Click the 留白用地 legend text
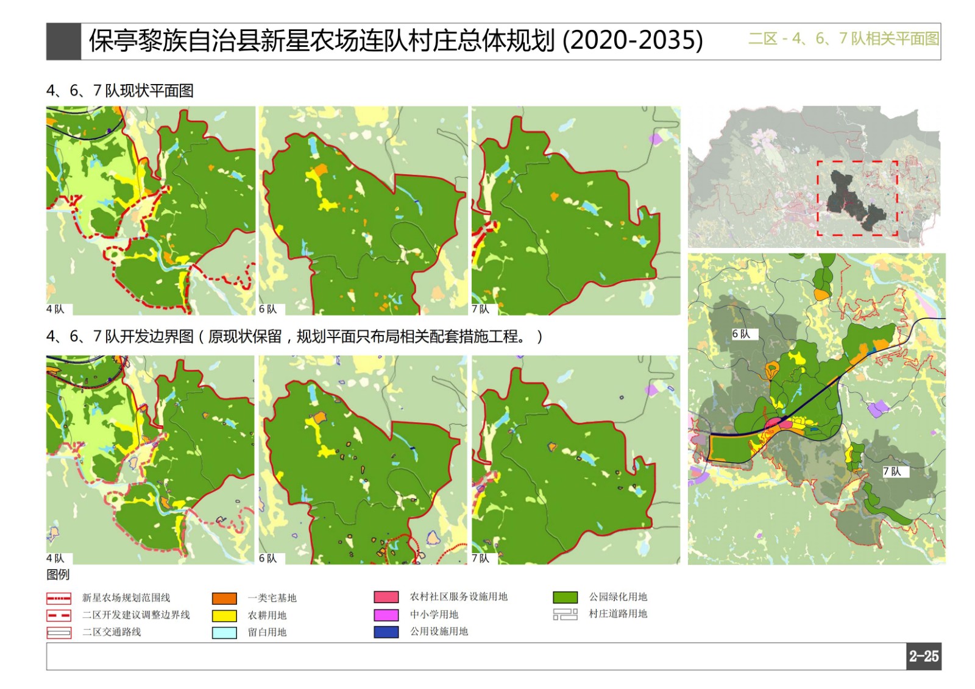This screenshot has height=689, width=975. tap(267, 632)
